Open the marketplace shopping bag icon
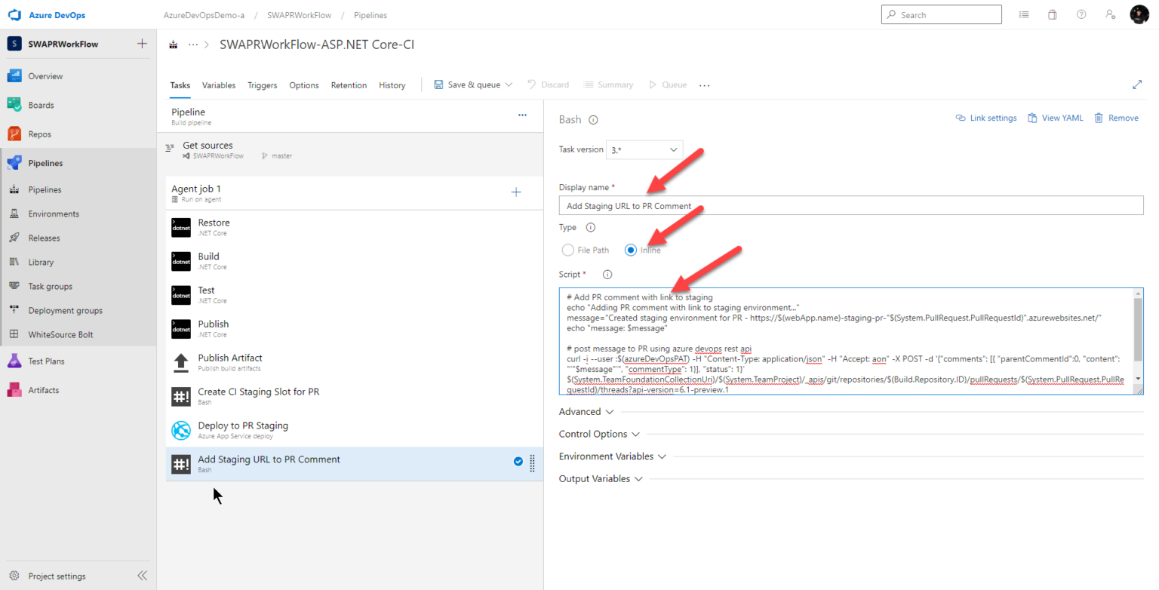1159x590 pixels. (x=1053, y=14)
